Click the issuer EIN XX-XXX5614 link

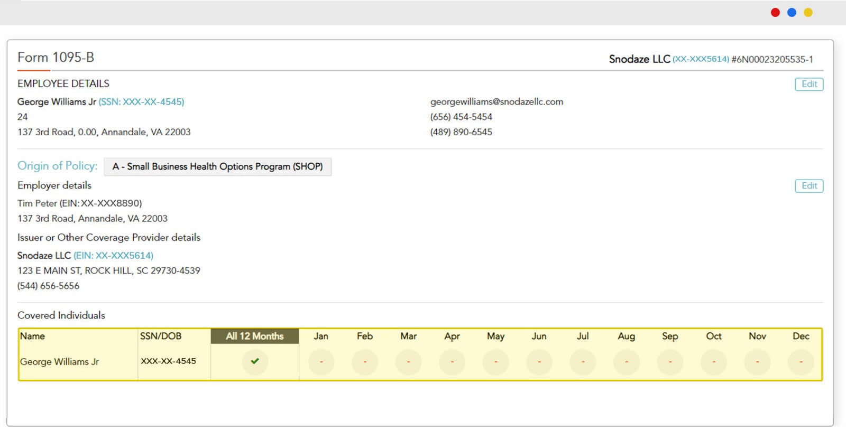click(113, 256)
